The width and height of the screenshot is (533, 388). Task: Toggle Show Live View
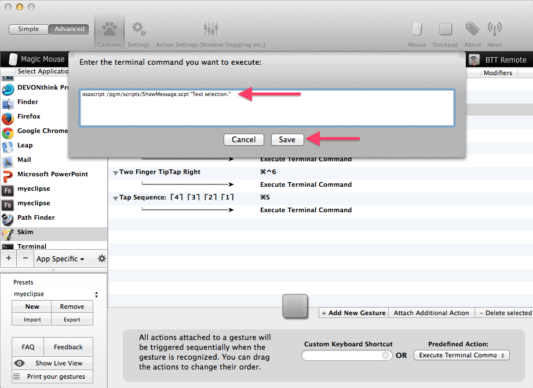tap(52, 363)
